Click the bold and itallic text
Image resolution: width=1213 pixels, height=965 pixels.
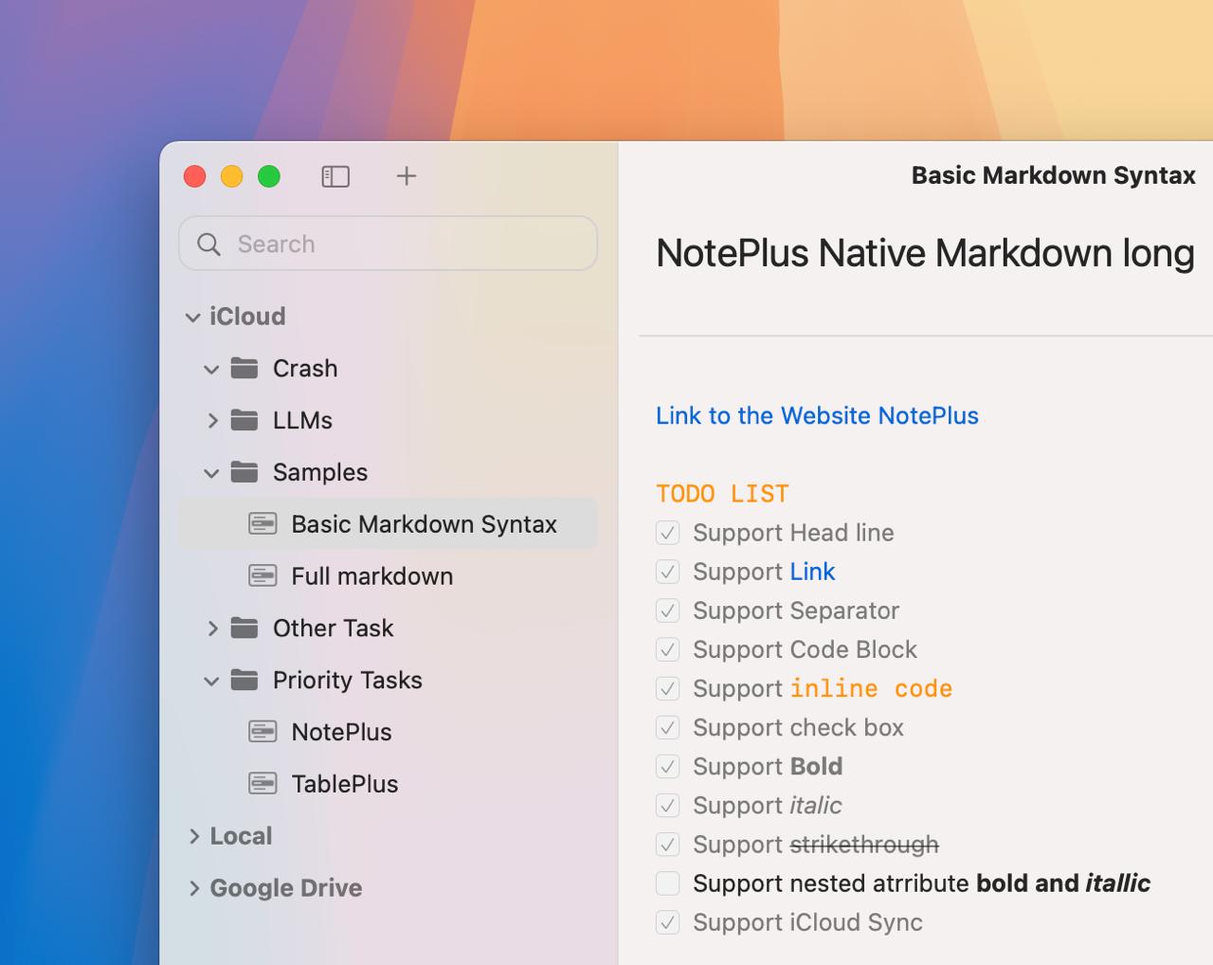1063,883
